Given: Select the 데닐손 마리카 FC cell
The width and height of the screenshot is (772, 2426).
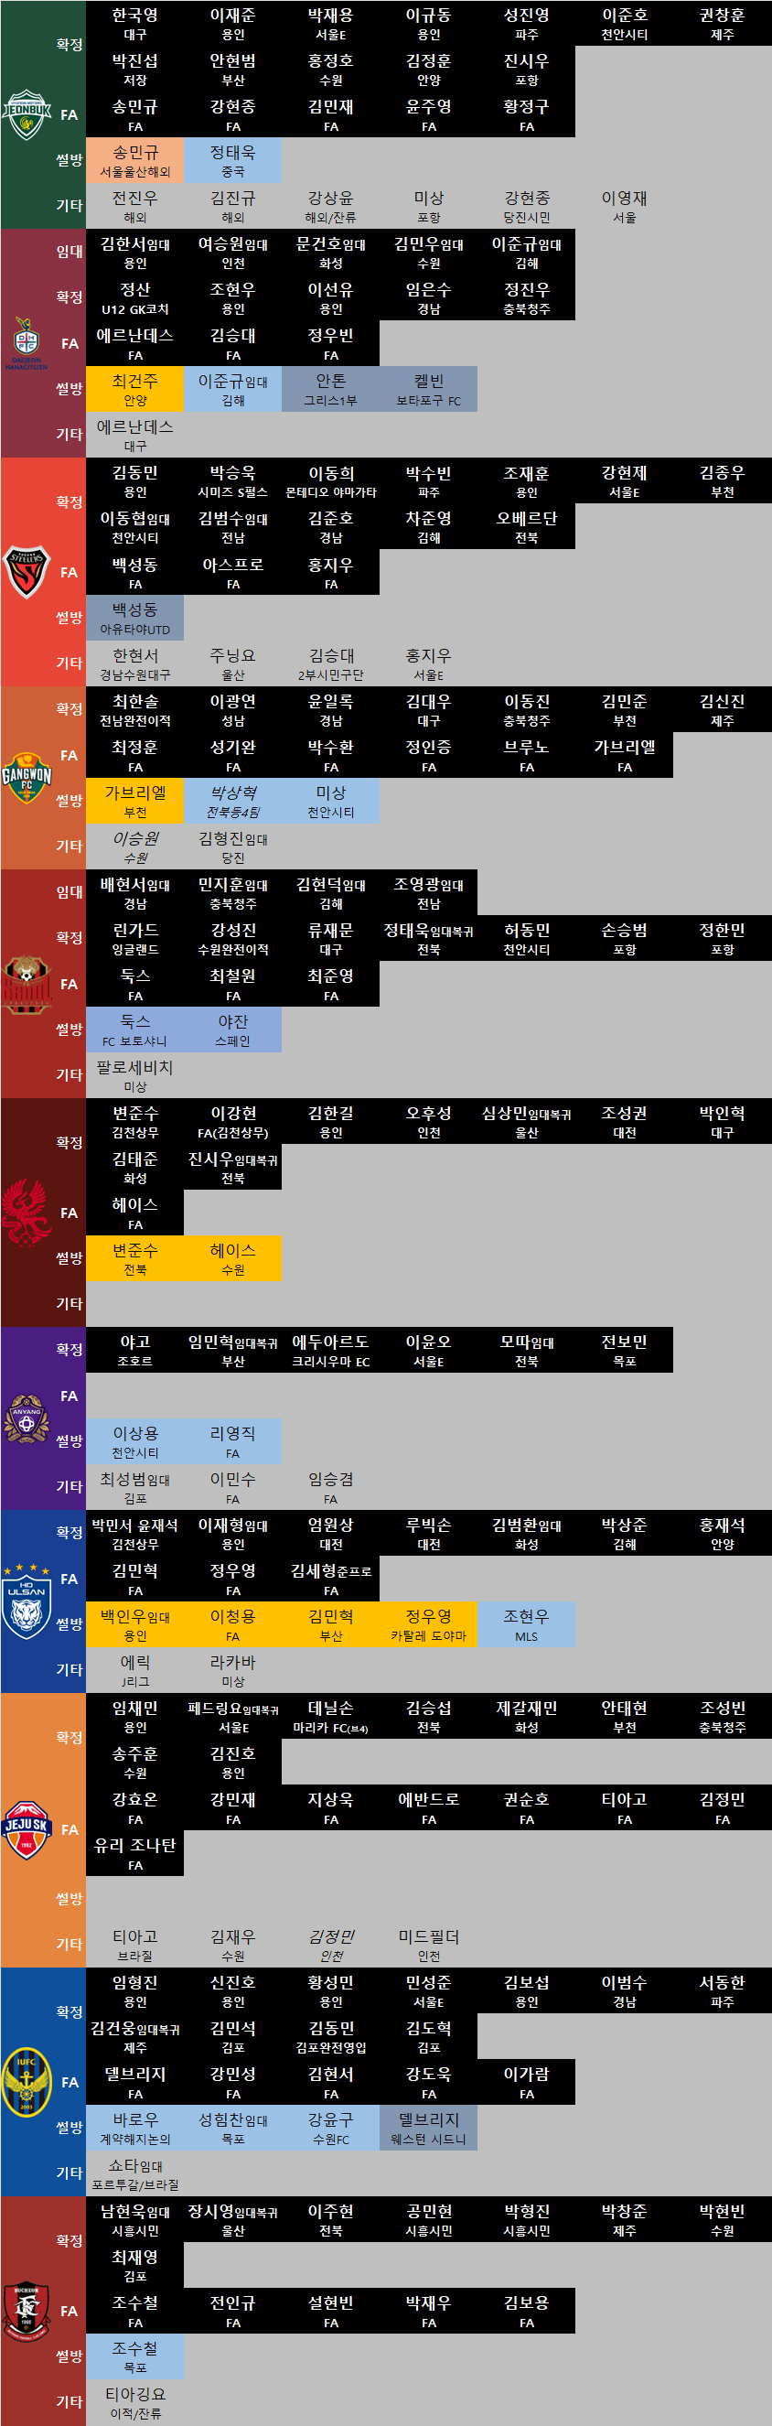Looking at the screenshot, I should pos(330,1717).
